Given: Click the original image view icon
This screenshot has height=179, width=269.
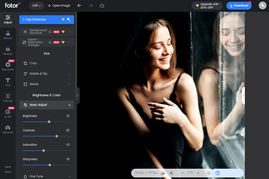Looking at the screenshot, I should pos(163,173).
